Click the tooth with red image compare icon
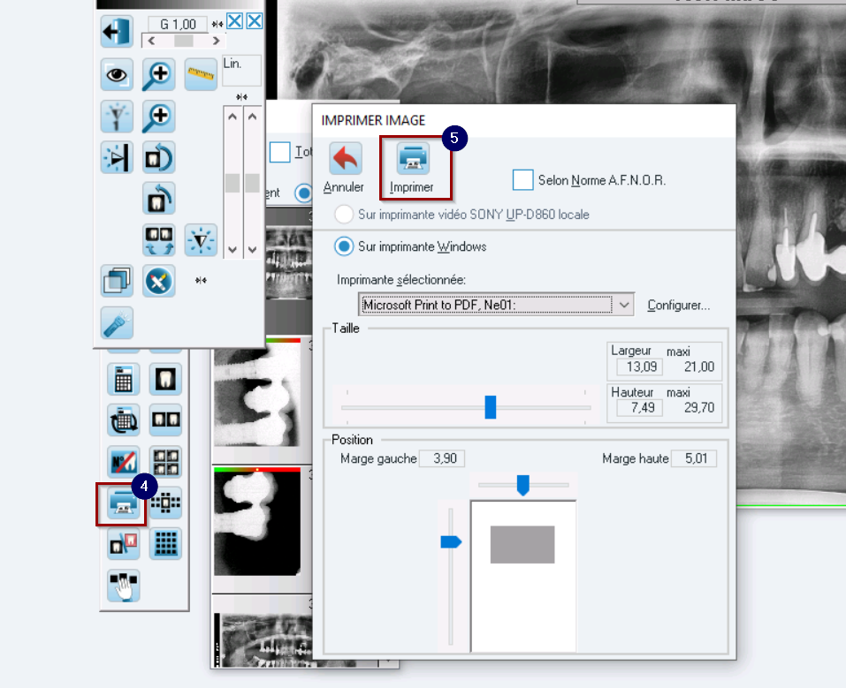 pyautogui.click(x=124, y=544)
